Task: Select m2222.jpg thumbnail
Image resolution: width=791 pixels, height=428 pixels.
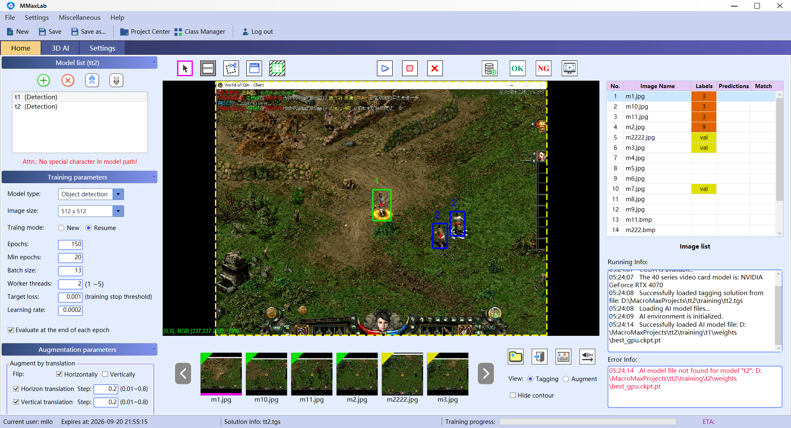Action: pos(402,374)
